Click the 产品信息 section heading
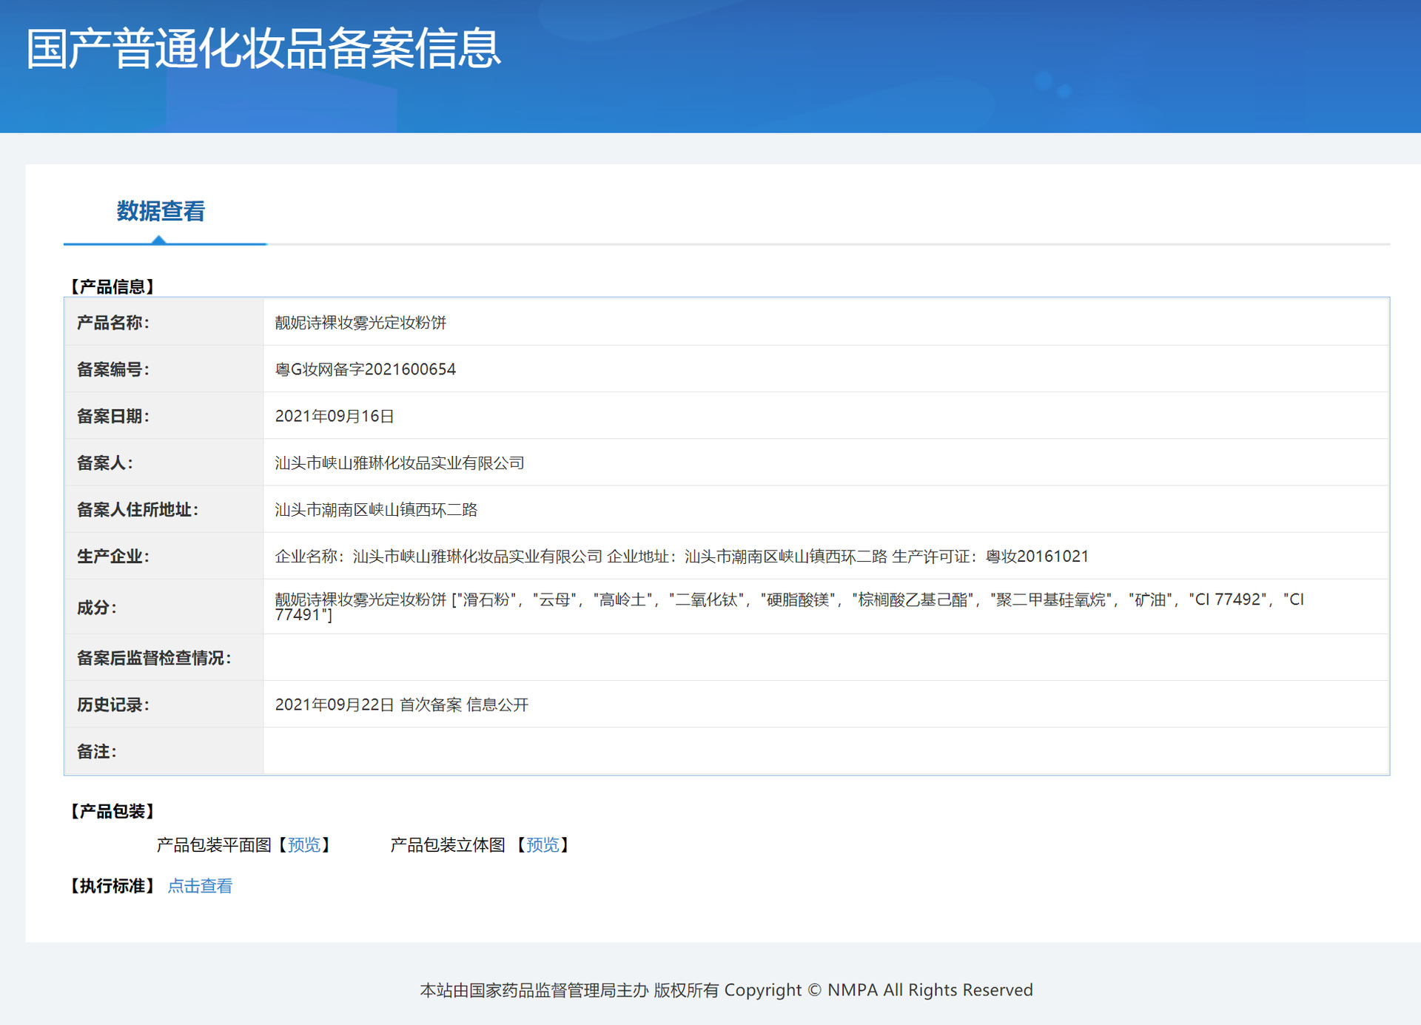Viewport: 1421px width, 1025px height. tap(112, 286)
